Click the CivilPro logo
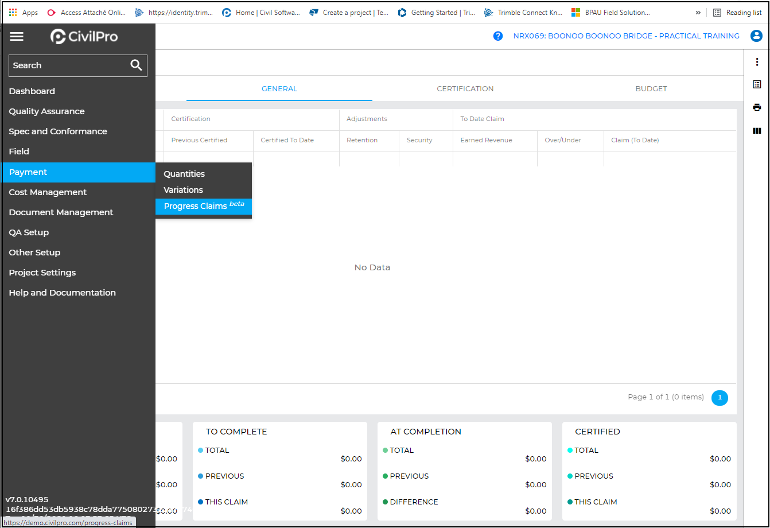 pos(84,37)
